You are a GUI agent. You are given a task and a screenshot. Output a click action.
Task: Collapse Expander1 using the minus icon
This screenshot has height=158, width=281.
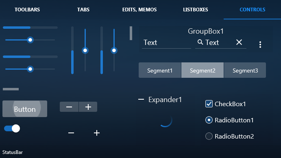click(141, 99)
